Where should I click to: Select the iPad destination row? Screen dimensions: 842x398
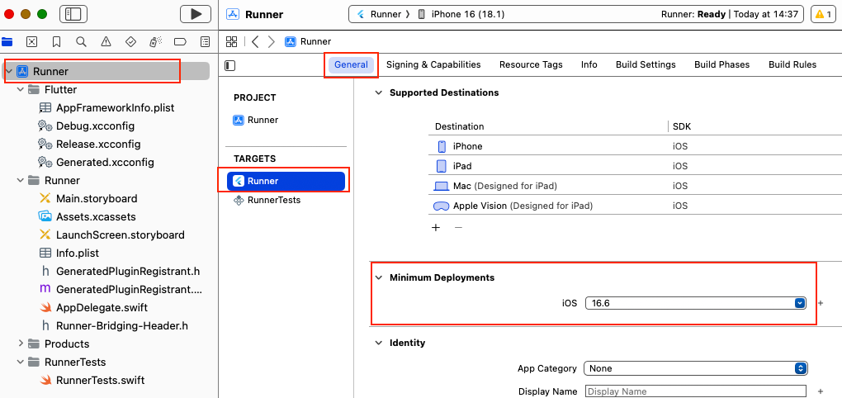(x=635, y=166)
